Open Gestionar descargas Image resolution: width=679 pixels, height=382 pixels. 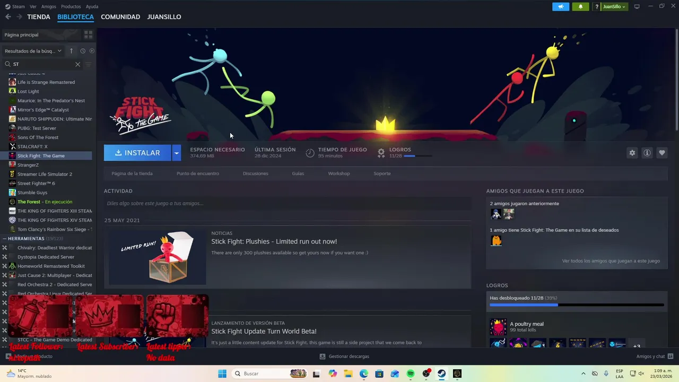(344, 357)
